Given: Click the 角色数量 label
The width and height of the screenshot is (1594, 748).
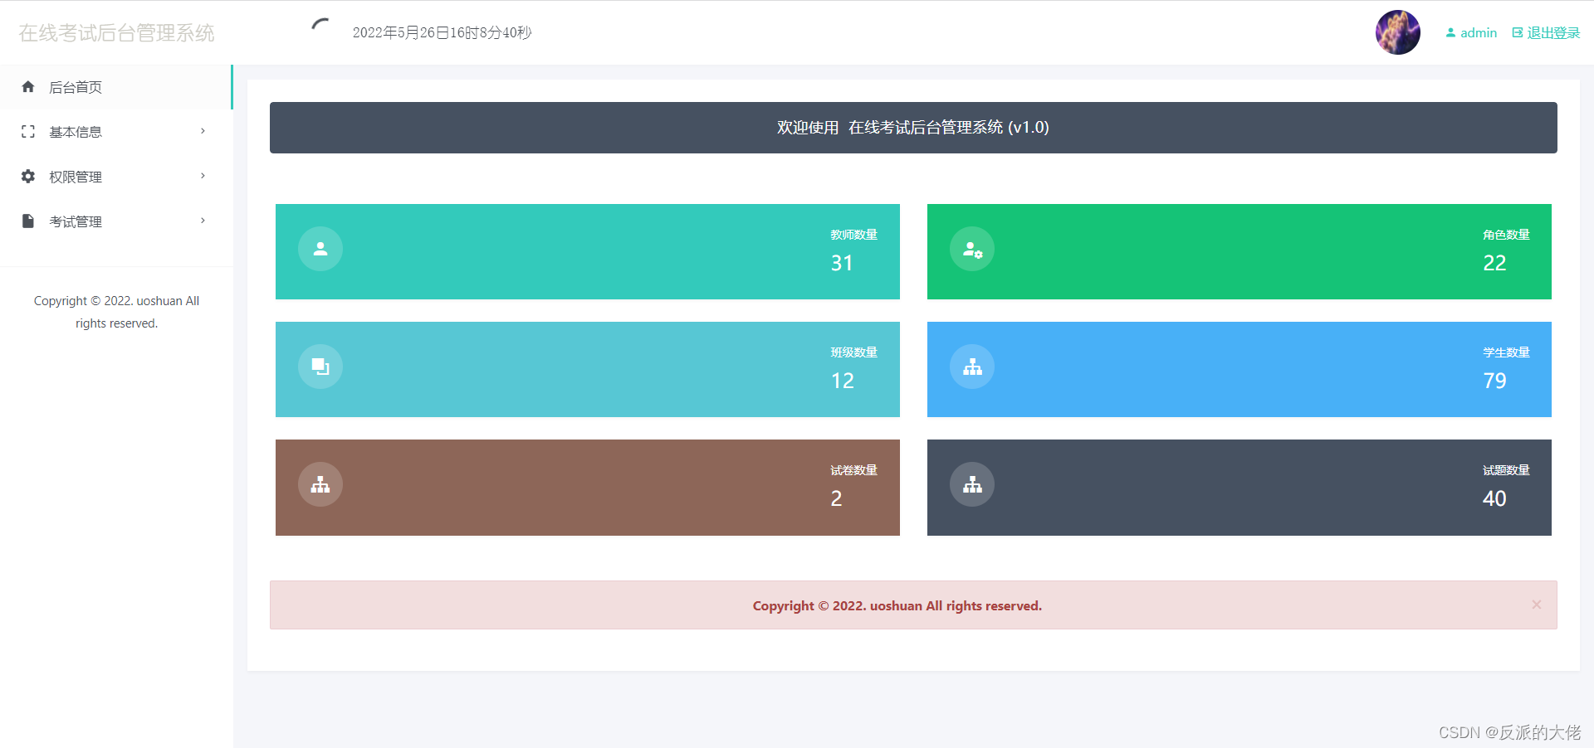Looking at the screenshot, I should pos(1506,235).
